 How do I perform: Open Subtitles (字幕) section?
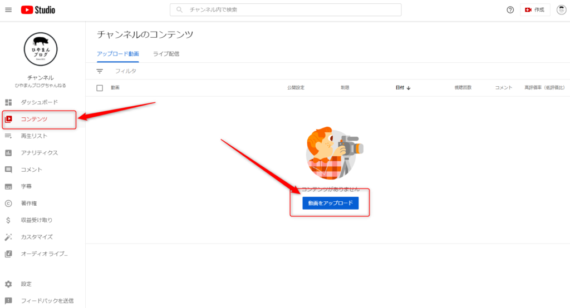(26, 186)
